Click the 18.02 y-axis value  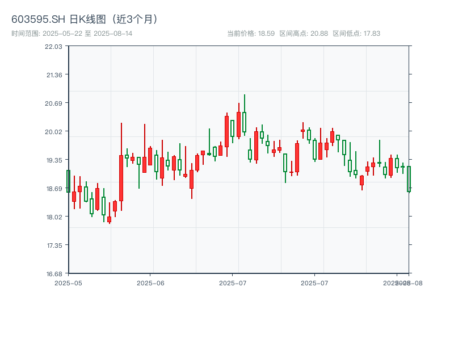(x=54, y=217)
